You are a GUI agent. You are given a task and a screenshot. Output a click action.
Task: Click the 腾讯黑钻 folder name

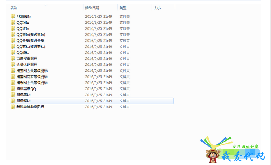tap(23, 95)
